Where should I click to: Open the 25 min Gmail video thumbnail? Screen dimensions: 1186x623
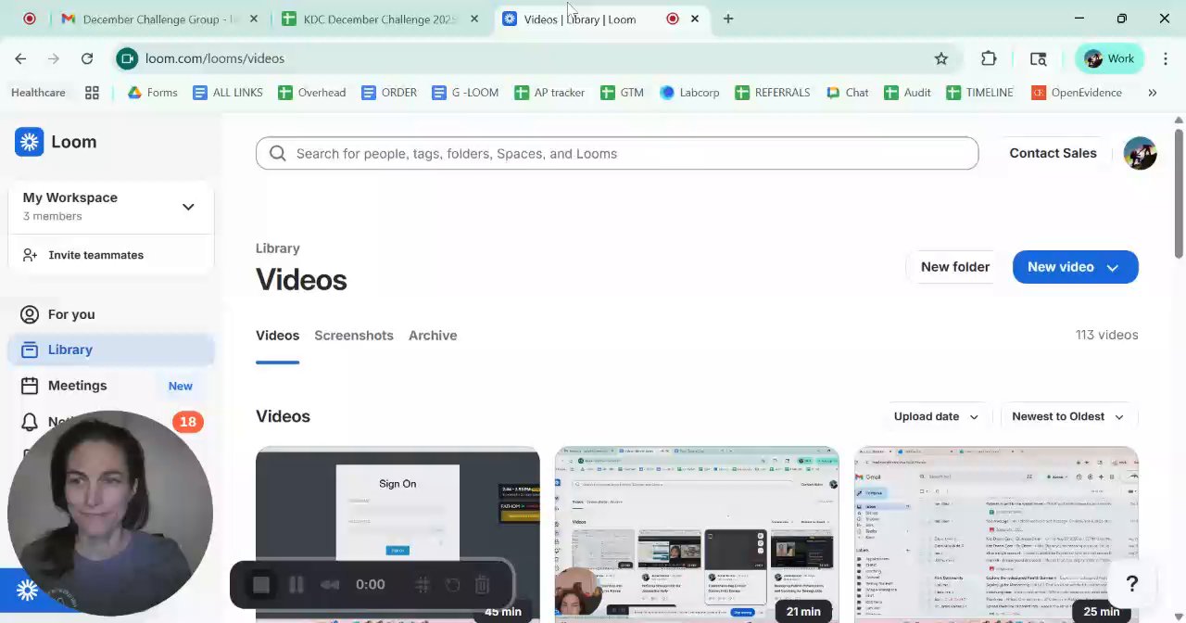pyautogui.click(x=996, y=534)
